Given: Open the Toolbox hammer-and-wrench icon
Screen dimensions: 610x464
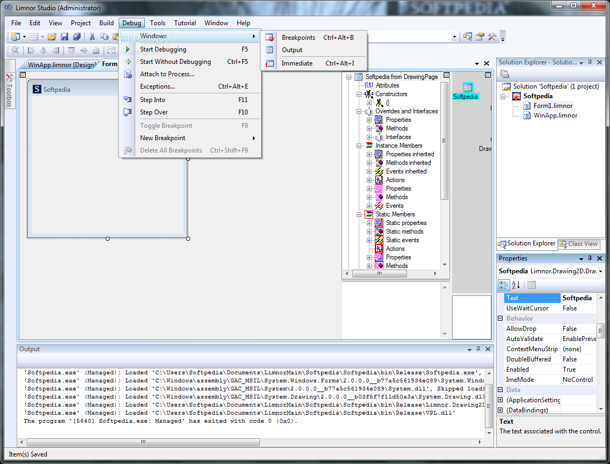Looking at the screenshot, I should (492, 37).
